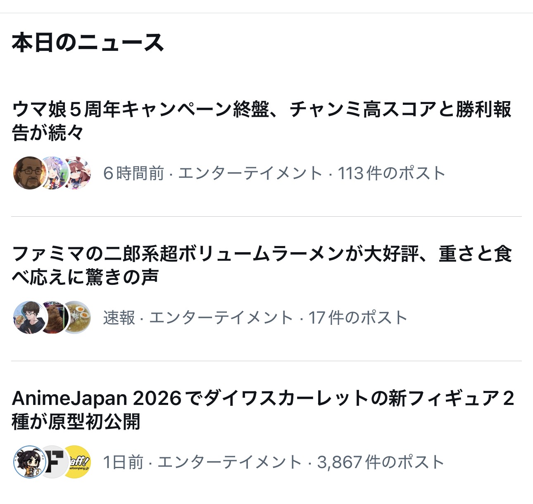Click the brown-haired horse-ear girl avatar
Viewport: 533px width, 504px height.
(x=79, y=173)
